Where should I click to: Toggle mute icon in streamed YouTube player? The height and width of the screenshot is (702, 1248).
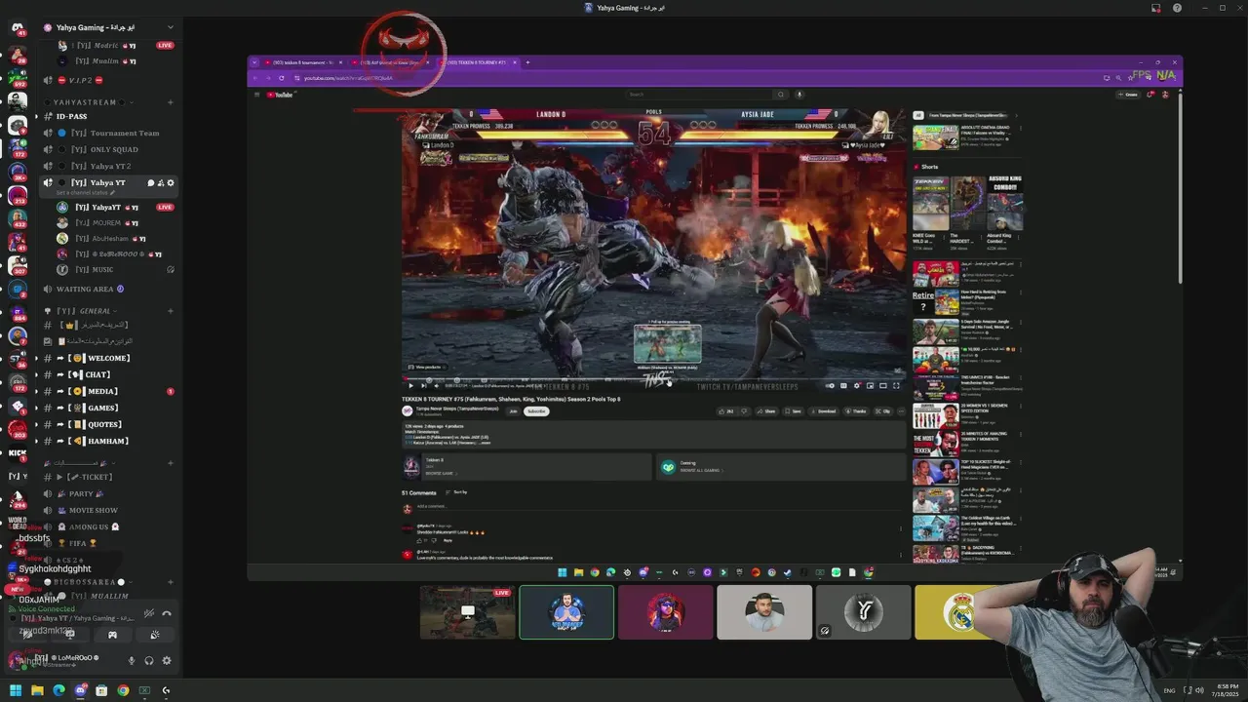[436, 385]
